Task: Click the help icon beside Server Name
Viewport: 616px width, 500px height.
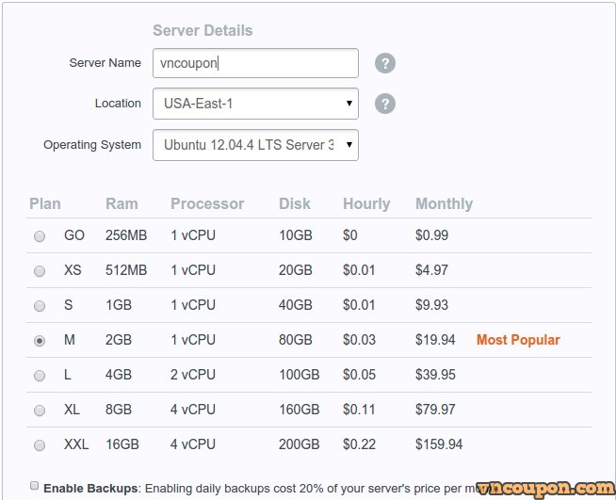Action: pyautogui.click(x=385, y=63)
